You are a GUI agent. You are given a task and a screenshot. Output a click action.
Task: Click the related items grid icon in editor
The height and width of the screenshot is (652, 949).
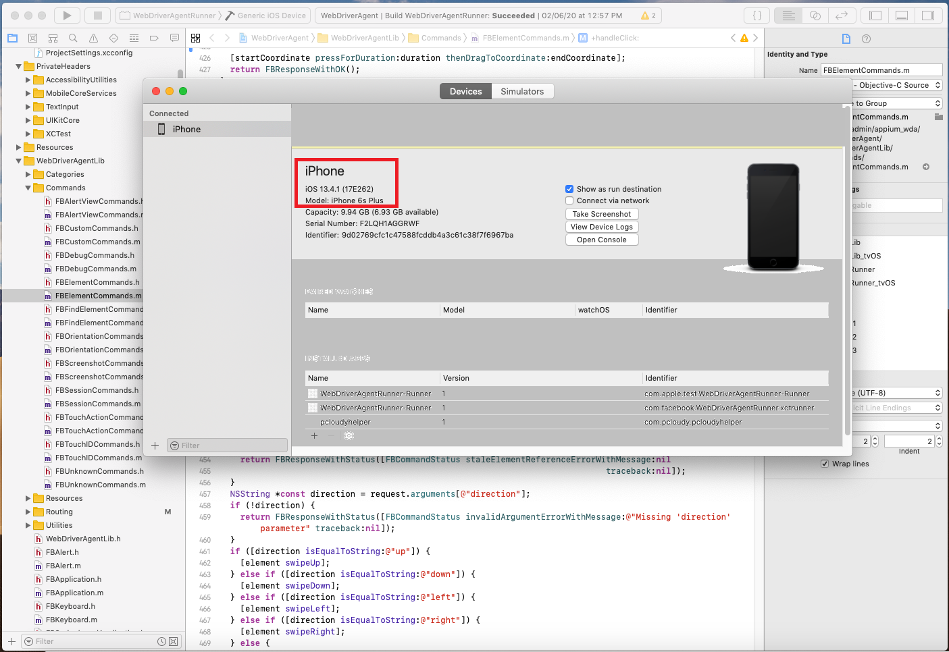tap(196, 38)
